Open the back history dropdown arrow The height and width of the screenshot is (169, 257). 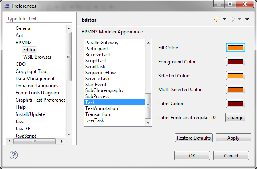tap(225, 19)
